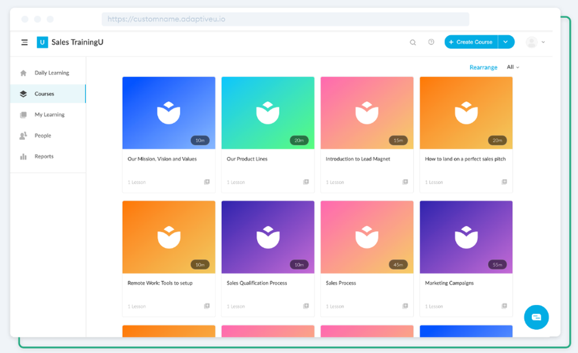Viewport: 578px width, 353px height.
Task: Click '1 Lesson' text under Remote Work card
Action: point(136,307)
